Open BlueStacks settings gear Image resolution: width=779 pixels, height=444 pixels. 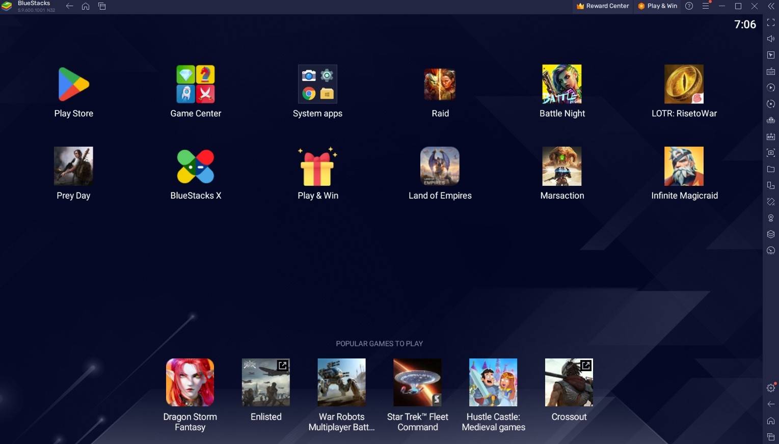click(x=771, y=388)
